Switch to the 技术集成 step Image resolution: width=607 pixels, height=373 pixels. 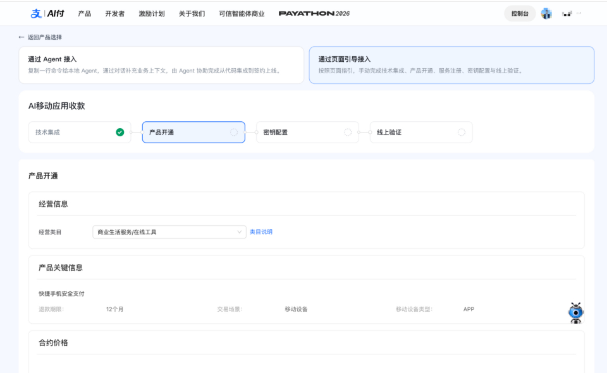point(80,132)
